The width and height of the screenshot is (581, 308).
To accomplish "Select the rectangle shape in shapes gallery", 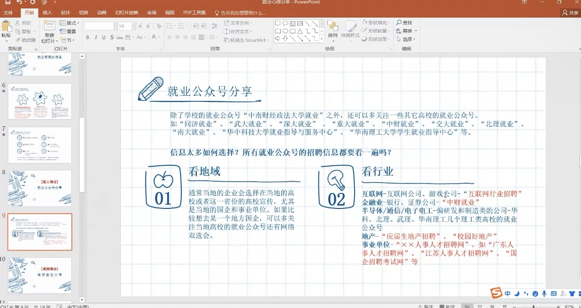I will 278,31.
